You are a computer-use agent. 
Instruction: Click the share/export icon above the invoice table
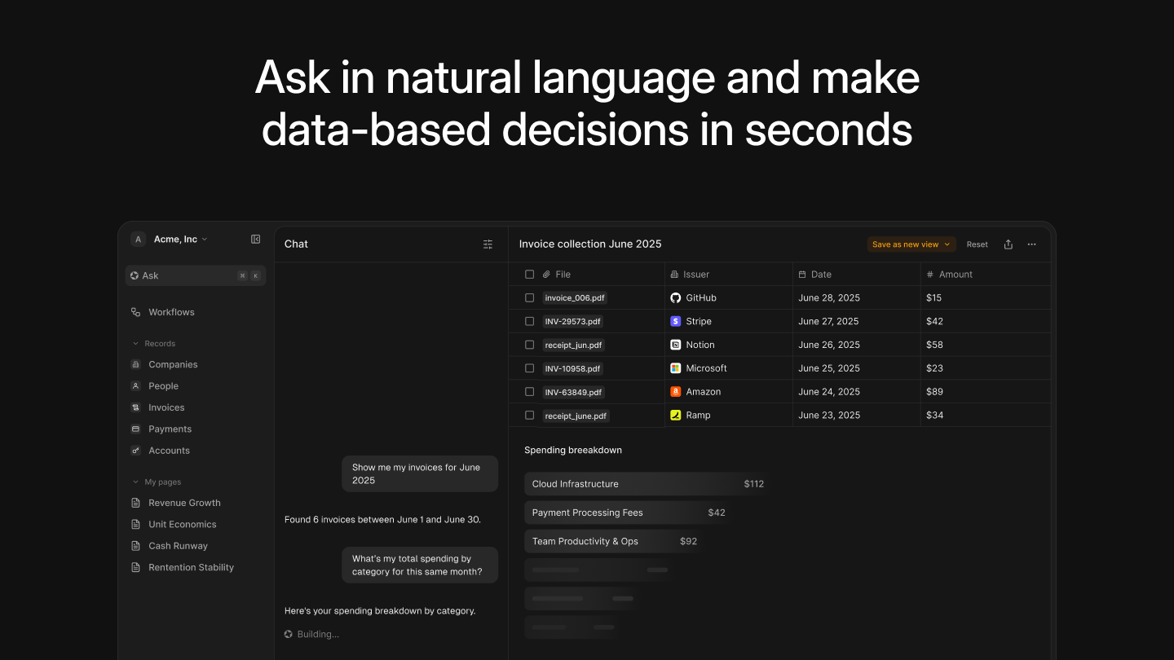[1008, 244]
